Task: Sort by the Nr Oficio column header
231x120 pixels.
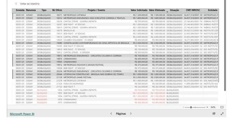Action: (x=57, y=10)
